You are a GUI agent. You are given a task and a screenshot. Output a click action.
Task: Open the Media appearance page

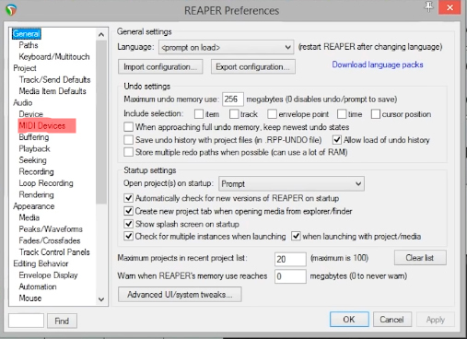tap(29, 217)
